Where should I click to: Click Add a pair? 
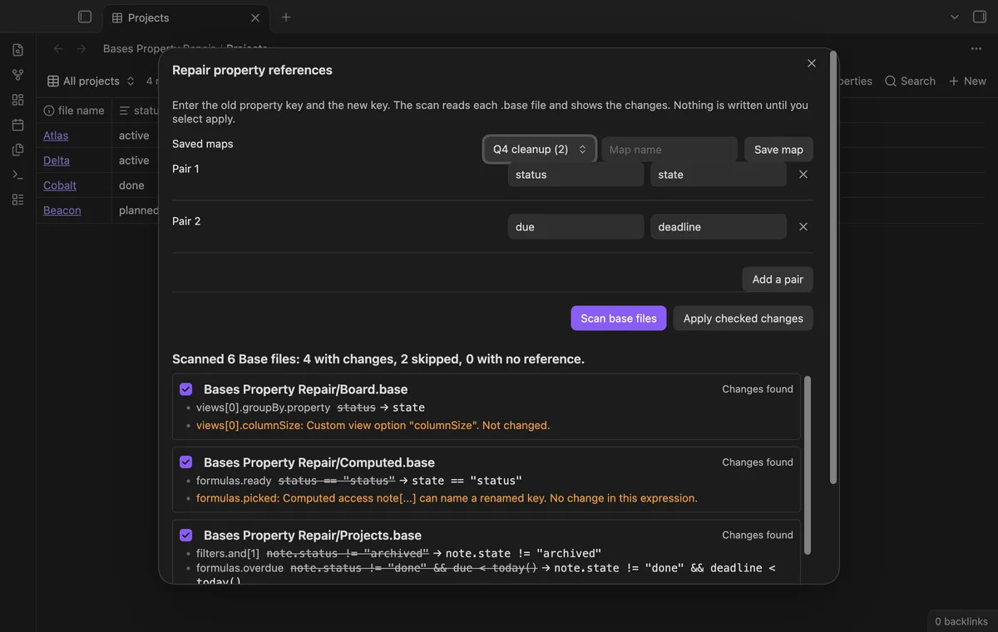pos(778,279)
